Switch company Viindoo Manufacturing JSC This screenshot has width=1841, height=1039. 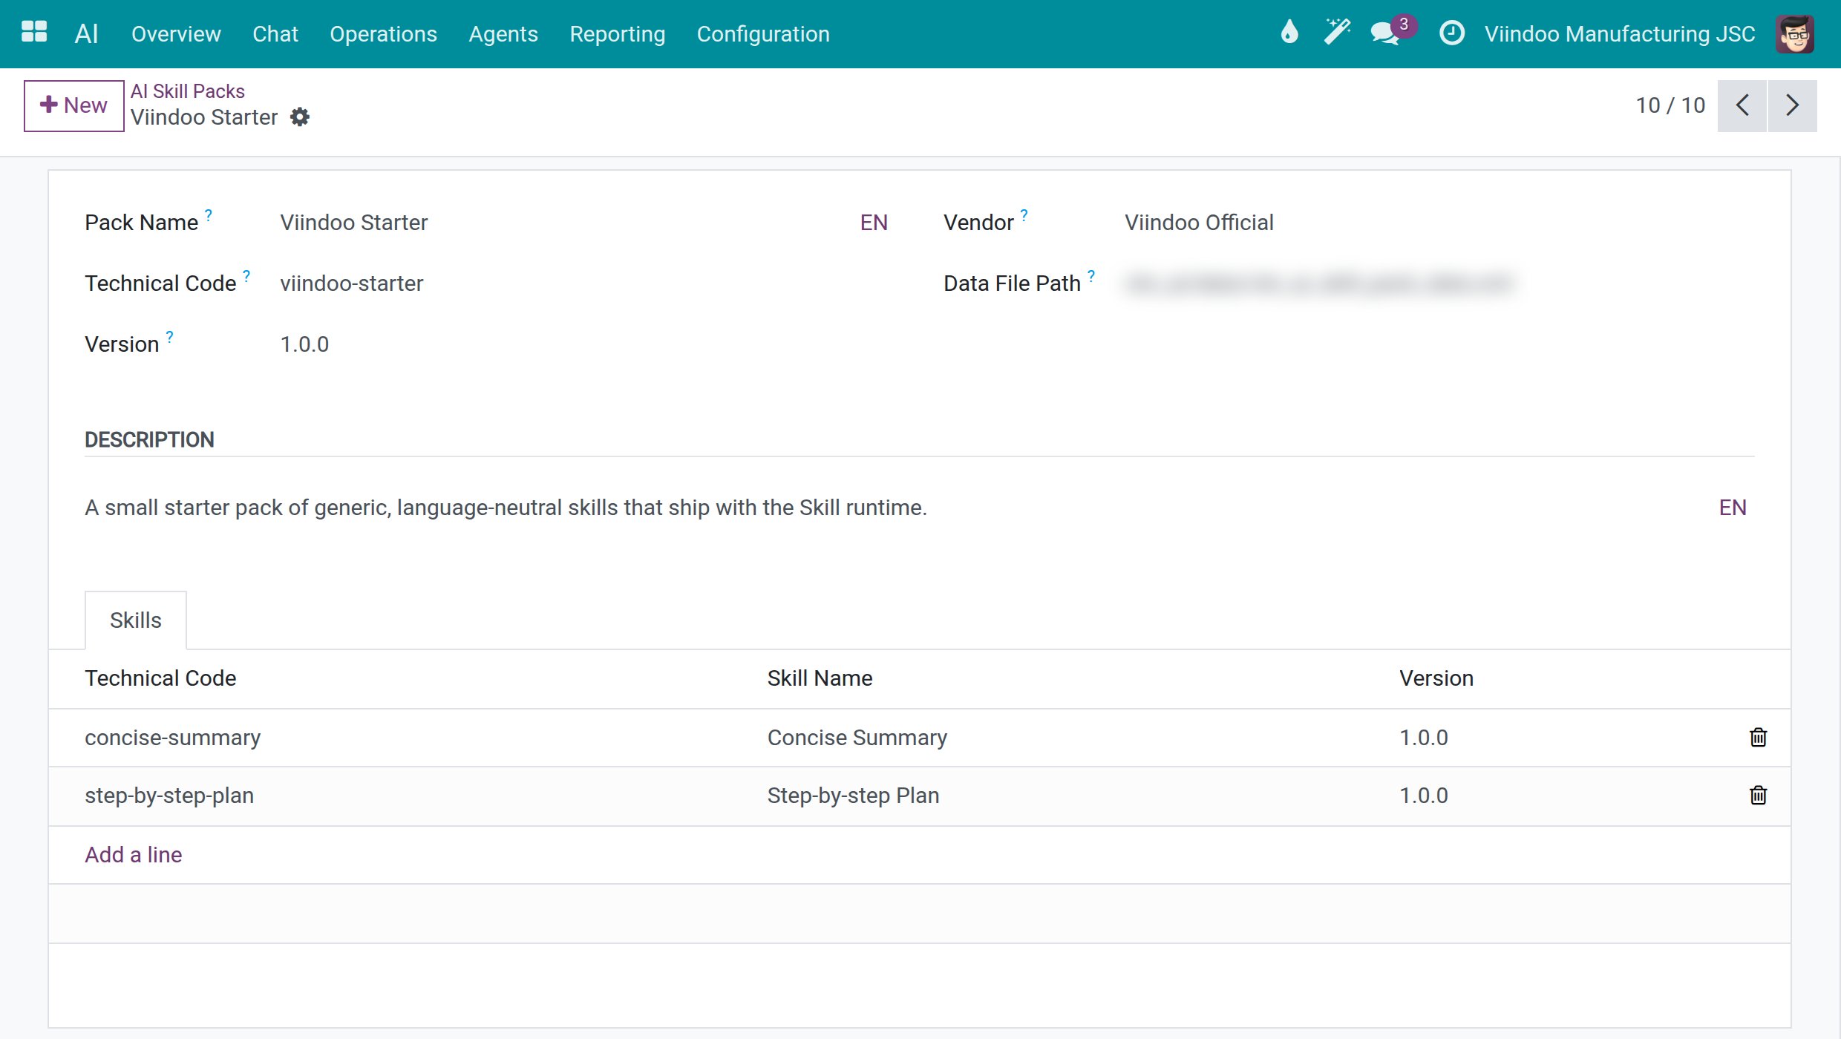[1620, 33]
